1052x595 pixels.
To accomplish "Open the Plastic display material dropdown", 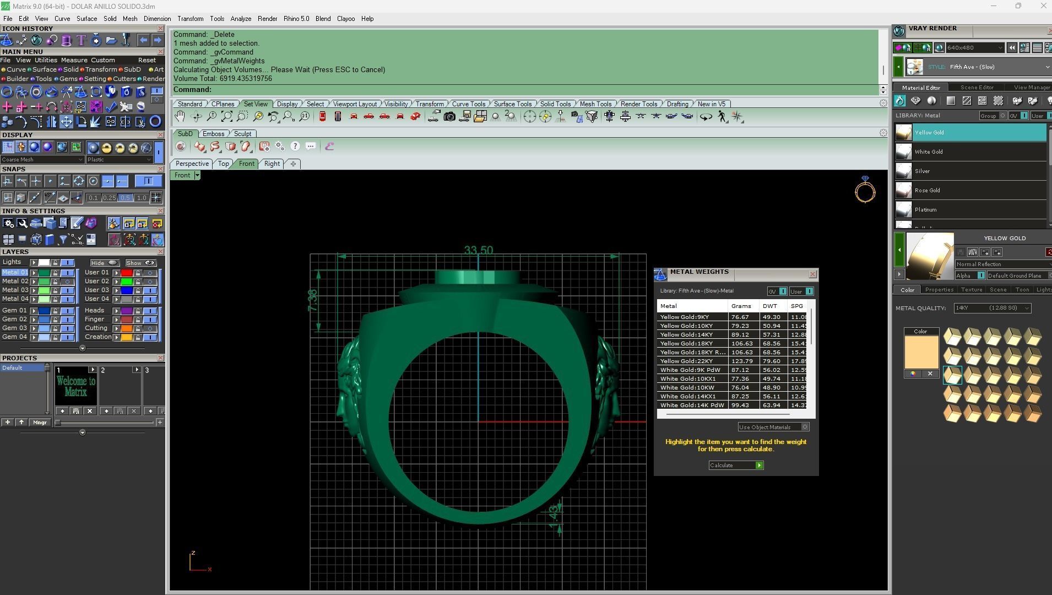I will tap(118, 160).
